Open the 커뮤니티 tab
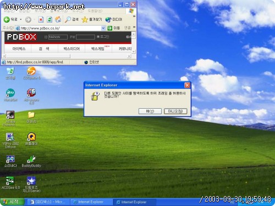275x206 pixels. pyautogui.click(x=125, y=49)
